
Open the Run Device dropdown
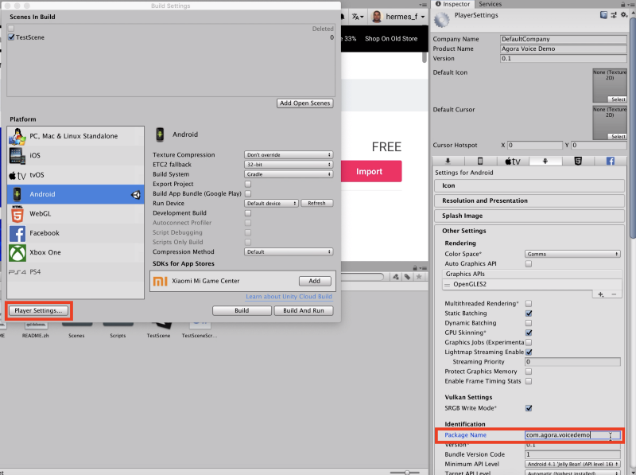pyautogui.click(x=271, y=204)
